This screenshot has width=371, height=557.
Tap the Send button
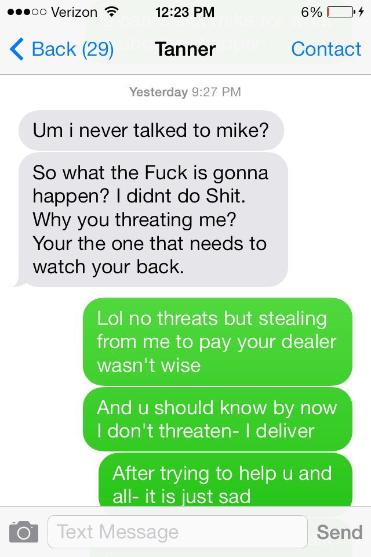(x=339, y=532)
